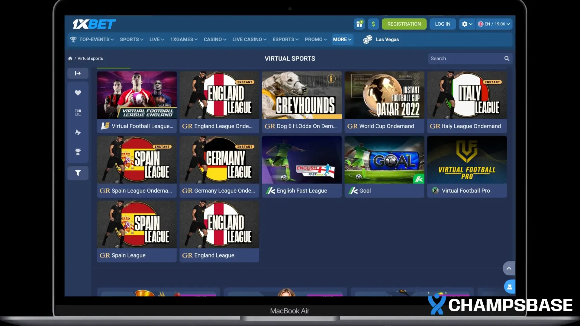Click 'Dog 6 H.Odds On Dem...' title

[x=307, y=126]
